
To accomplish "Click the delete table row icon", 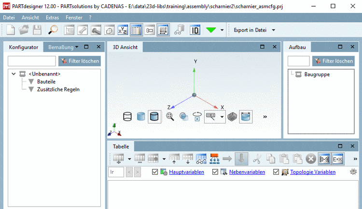I will (139, 159).
